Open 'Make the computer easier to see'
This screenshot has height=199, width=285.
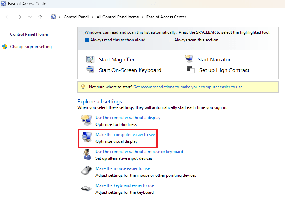coord(125,135)
